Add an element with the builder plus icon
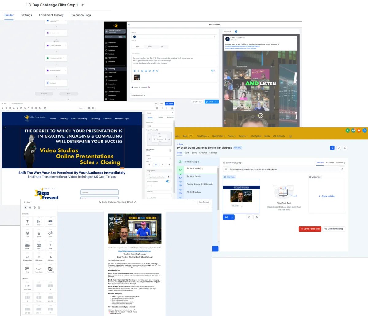 (3, 108)
